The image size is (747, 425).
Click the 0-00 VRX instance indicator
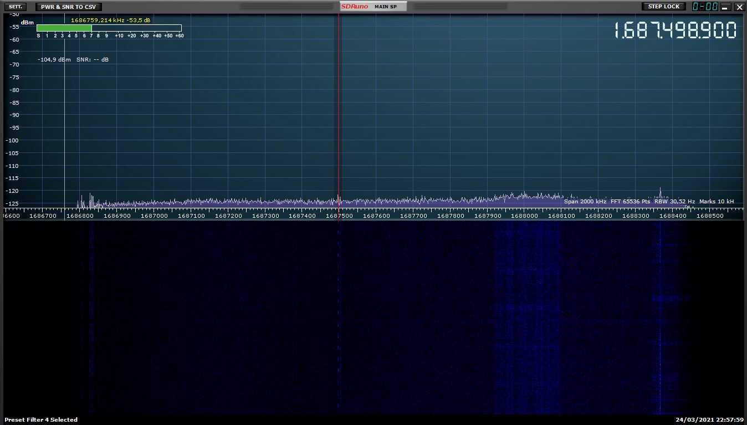tap(705, 7)
